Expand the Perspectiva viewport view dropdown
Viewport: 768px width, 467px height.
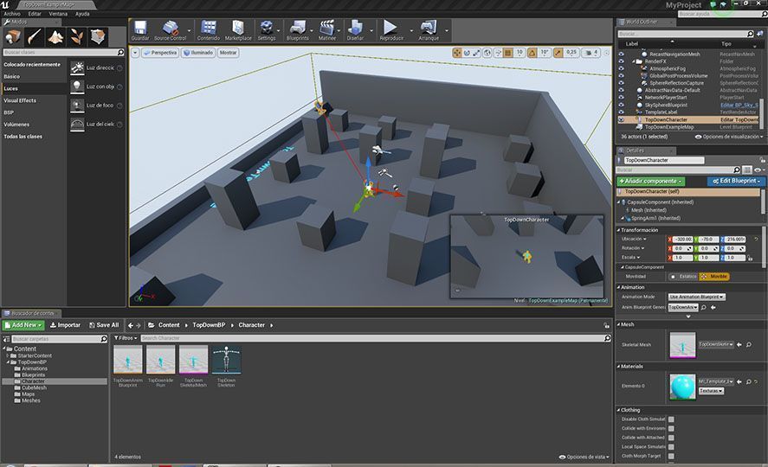[158, 53]
